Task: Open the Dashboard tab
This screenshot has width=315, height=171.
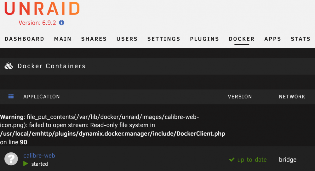Action: [24, 39]
